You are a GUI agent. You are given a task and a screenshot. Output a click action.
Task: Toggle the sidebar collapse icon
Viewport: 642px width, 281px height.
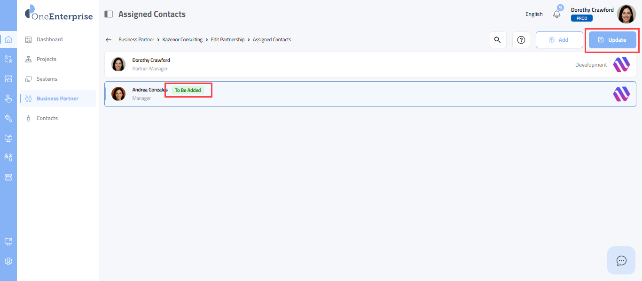coord(109,14)
